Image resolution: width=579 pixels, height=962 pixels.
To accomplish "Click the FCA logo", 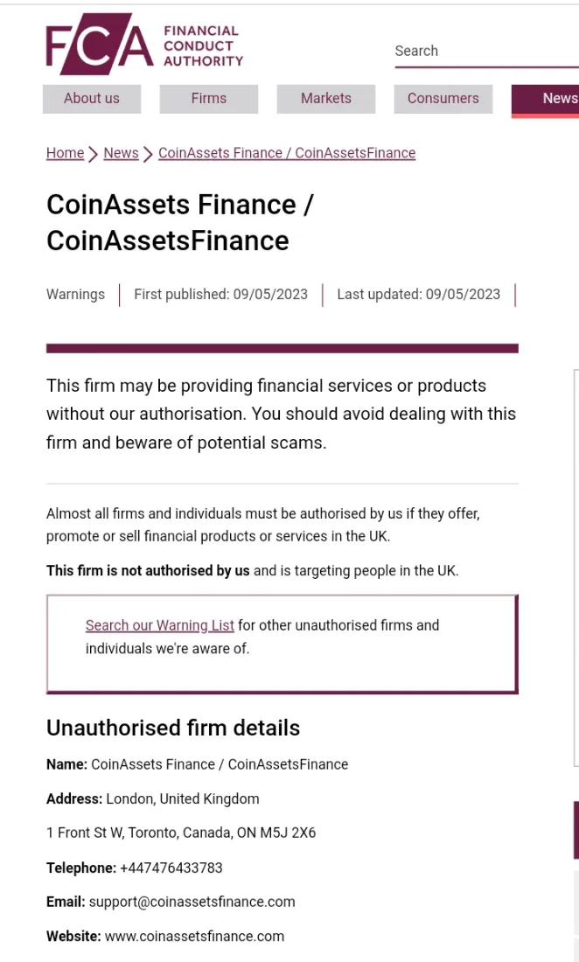I will [x=100, y=45].
